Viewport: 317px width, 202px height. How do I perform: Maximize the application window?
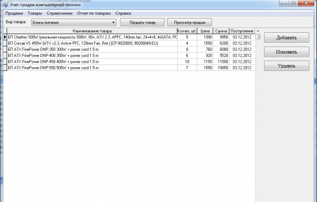293,3
